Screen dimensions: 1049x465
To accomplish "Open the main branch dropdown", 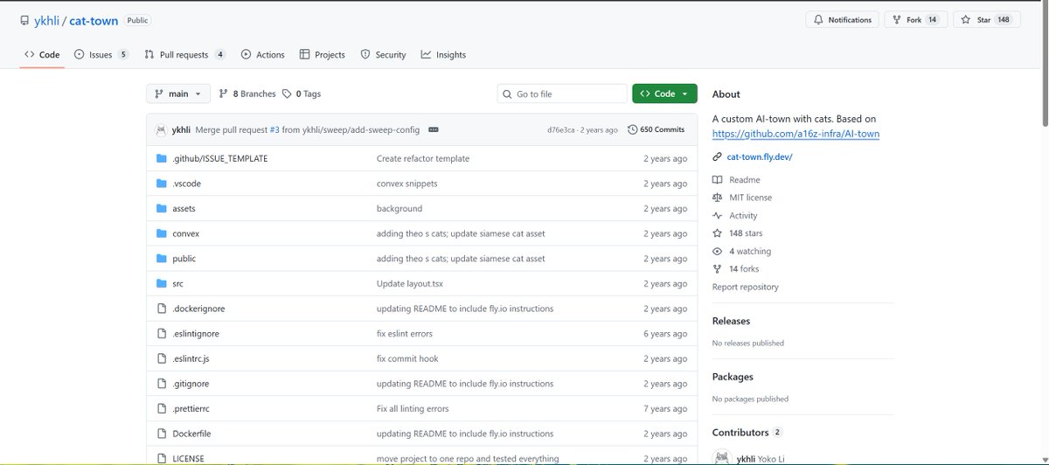I will click(178, 94).
